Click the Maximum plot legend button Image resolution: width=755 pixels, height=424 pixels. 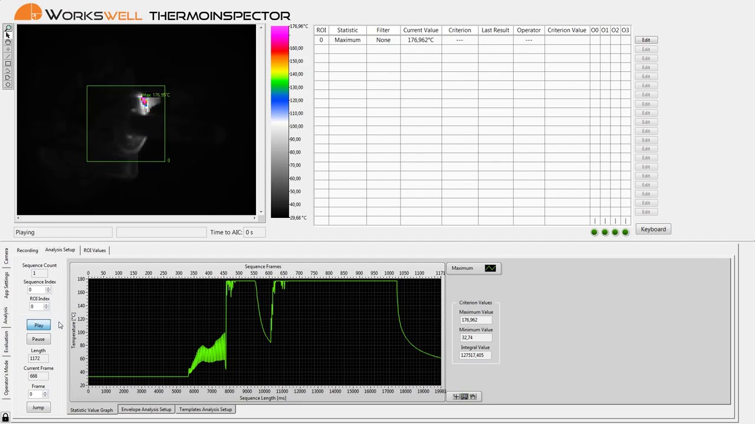click(473, 269)
